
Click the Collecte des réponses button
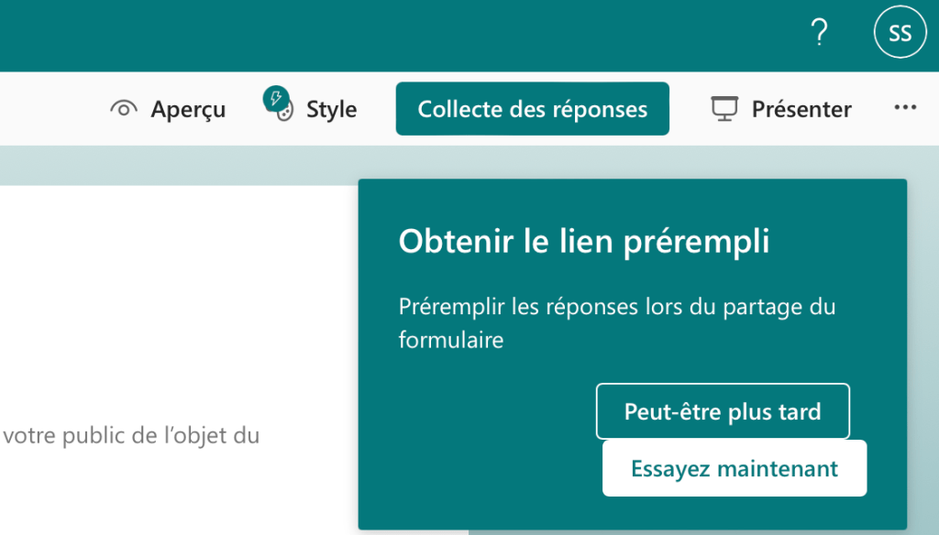coord(532,108)
